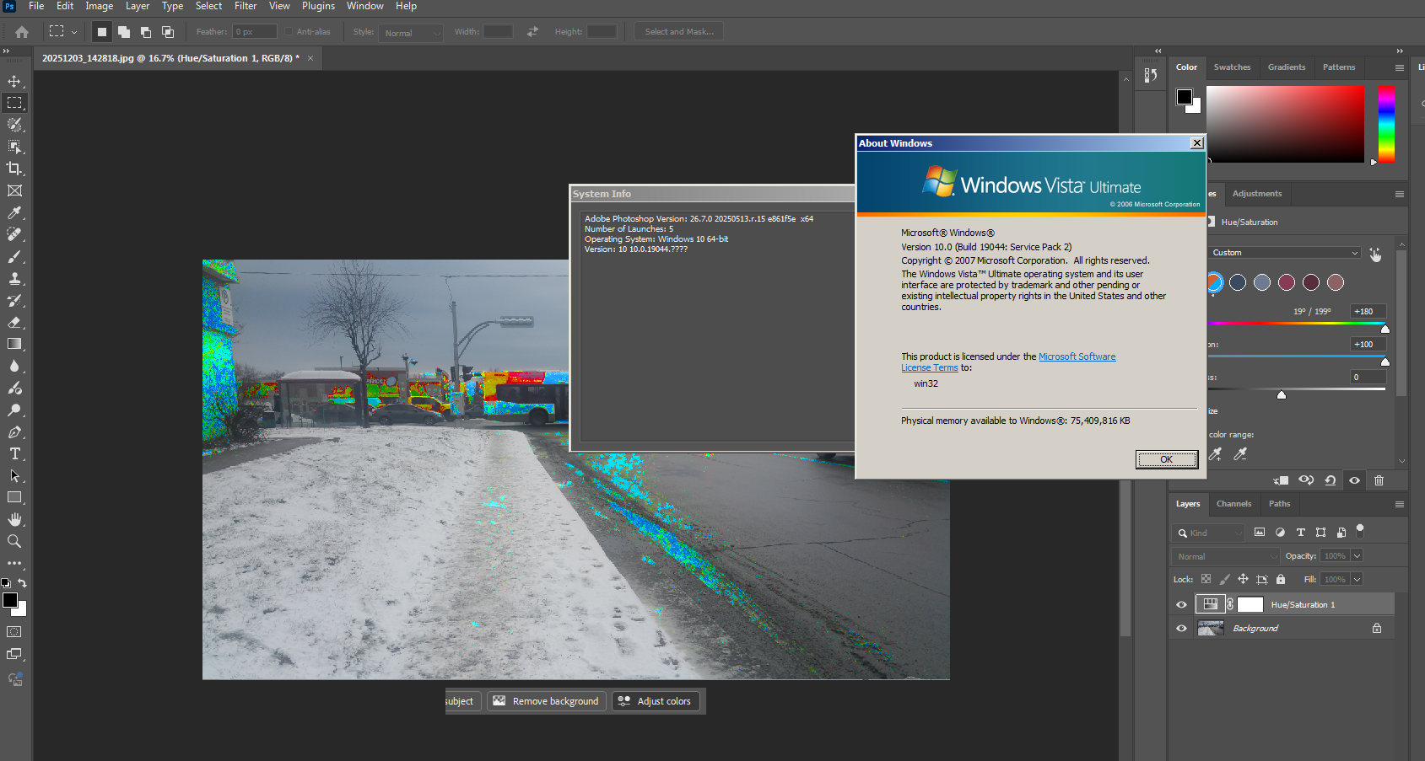Open the Style dropdown set to Normal
The image size is (1425, 761).
pyautogui.click(x=411, y=33)
